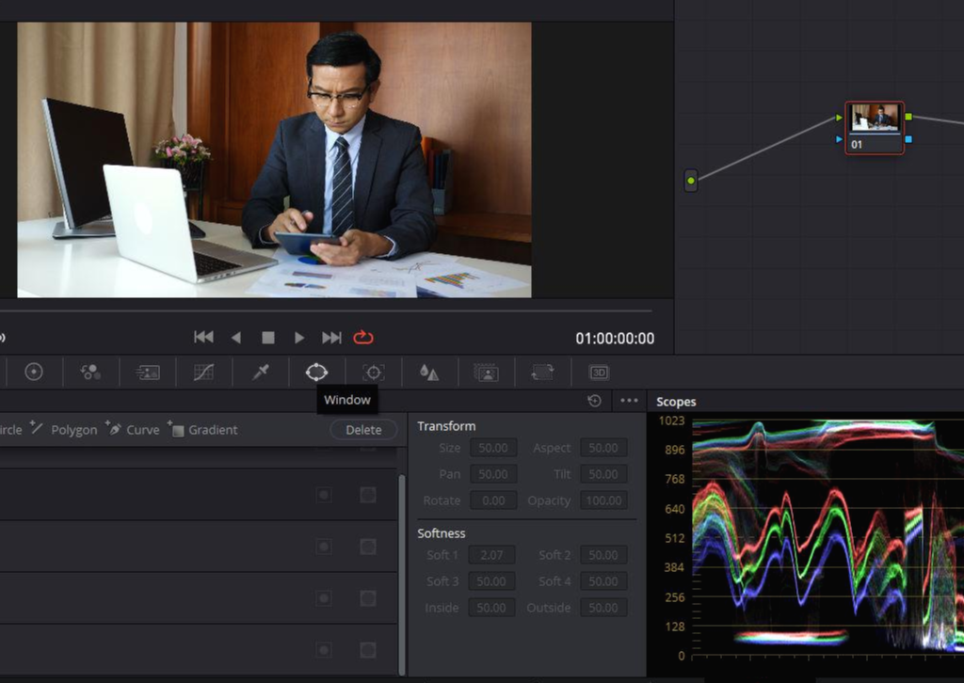
Task: Click the 1023 scope scale label
Action: point(671,421)
